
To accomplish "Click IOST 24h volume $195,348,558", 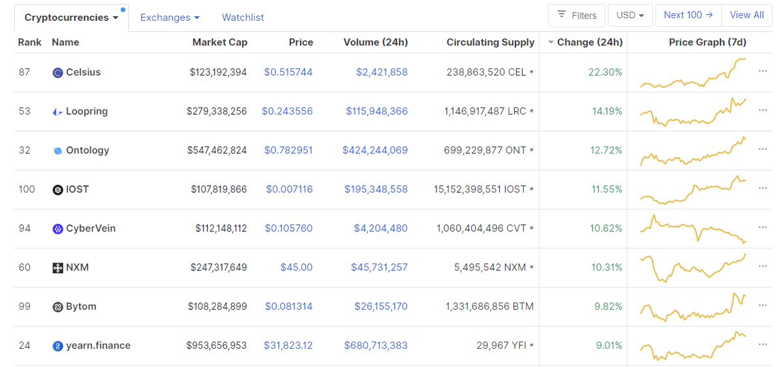I will [x=376, y=190].
